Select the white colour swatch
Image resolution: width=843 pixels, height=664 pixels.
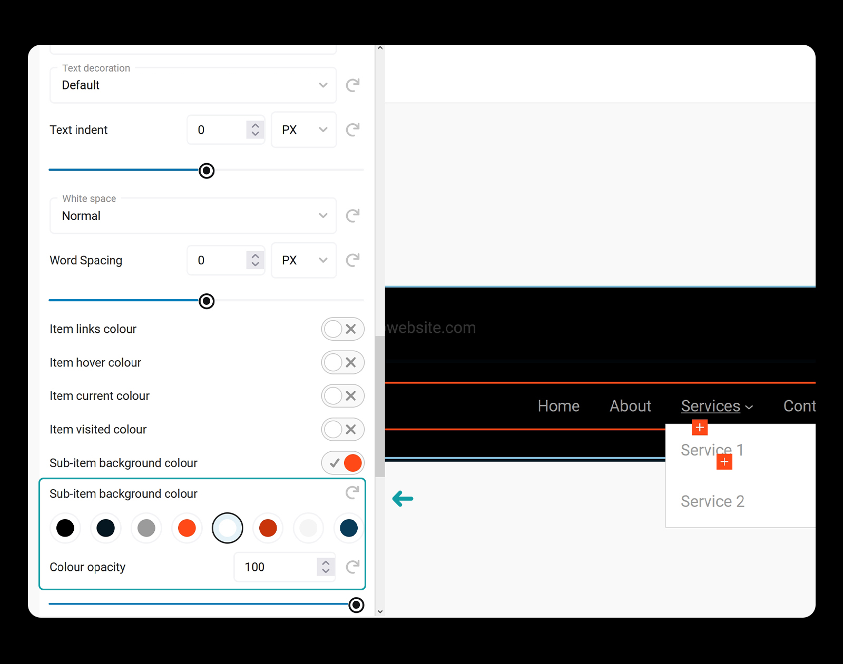[228, 528]
